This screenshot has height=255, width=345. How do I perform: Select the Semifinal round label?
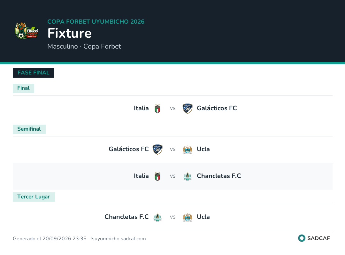[29, 129]
